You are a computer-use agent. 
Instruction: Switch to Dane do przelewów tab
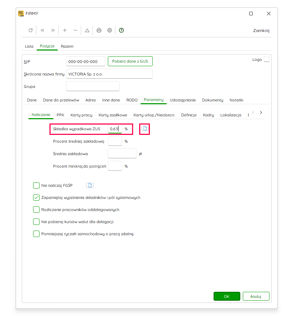[61, 100]
